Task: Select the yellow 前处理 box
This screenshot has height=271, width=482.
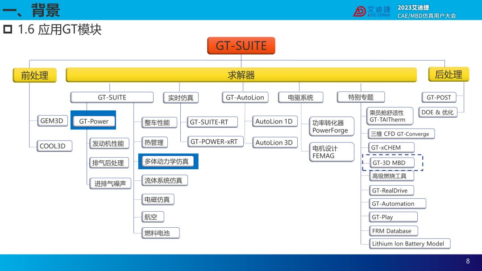Action: pos(35,75)
